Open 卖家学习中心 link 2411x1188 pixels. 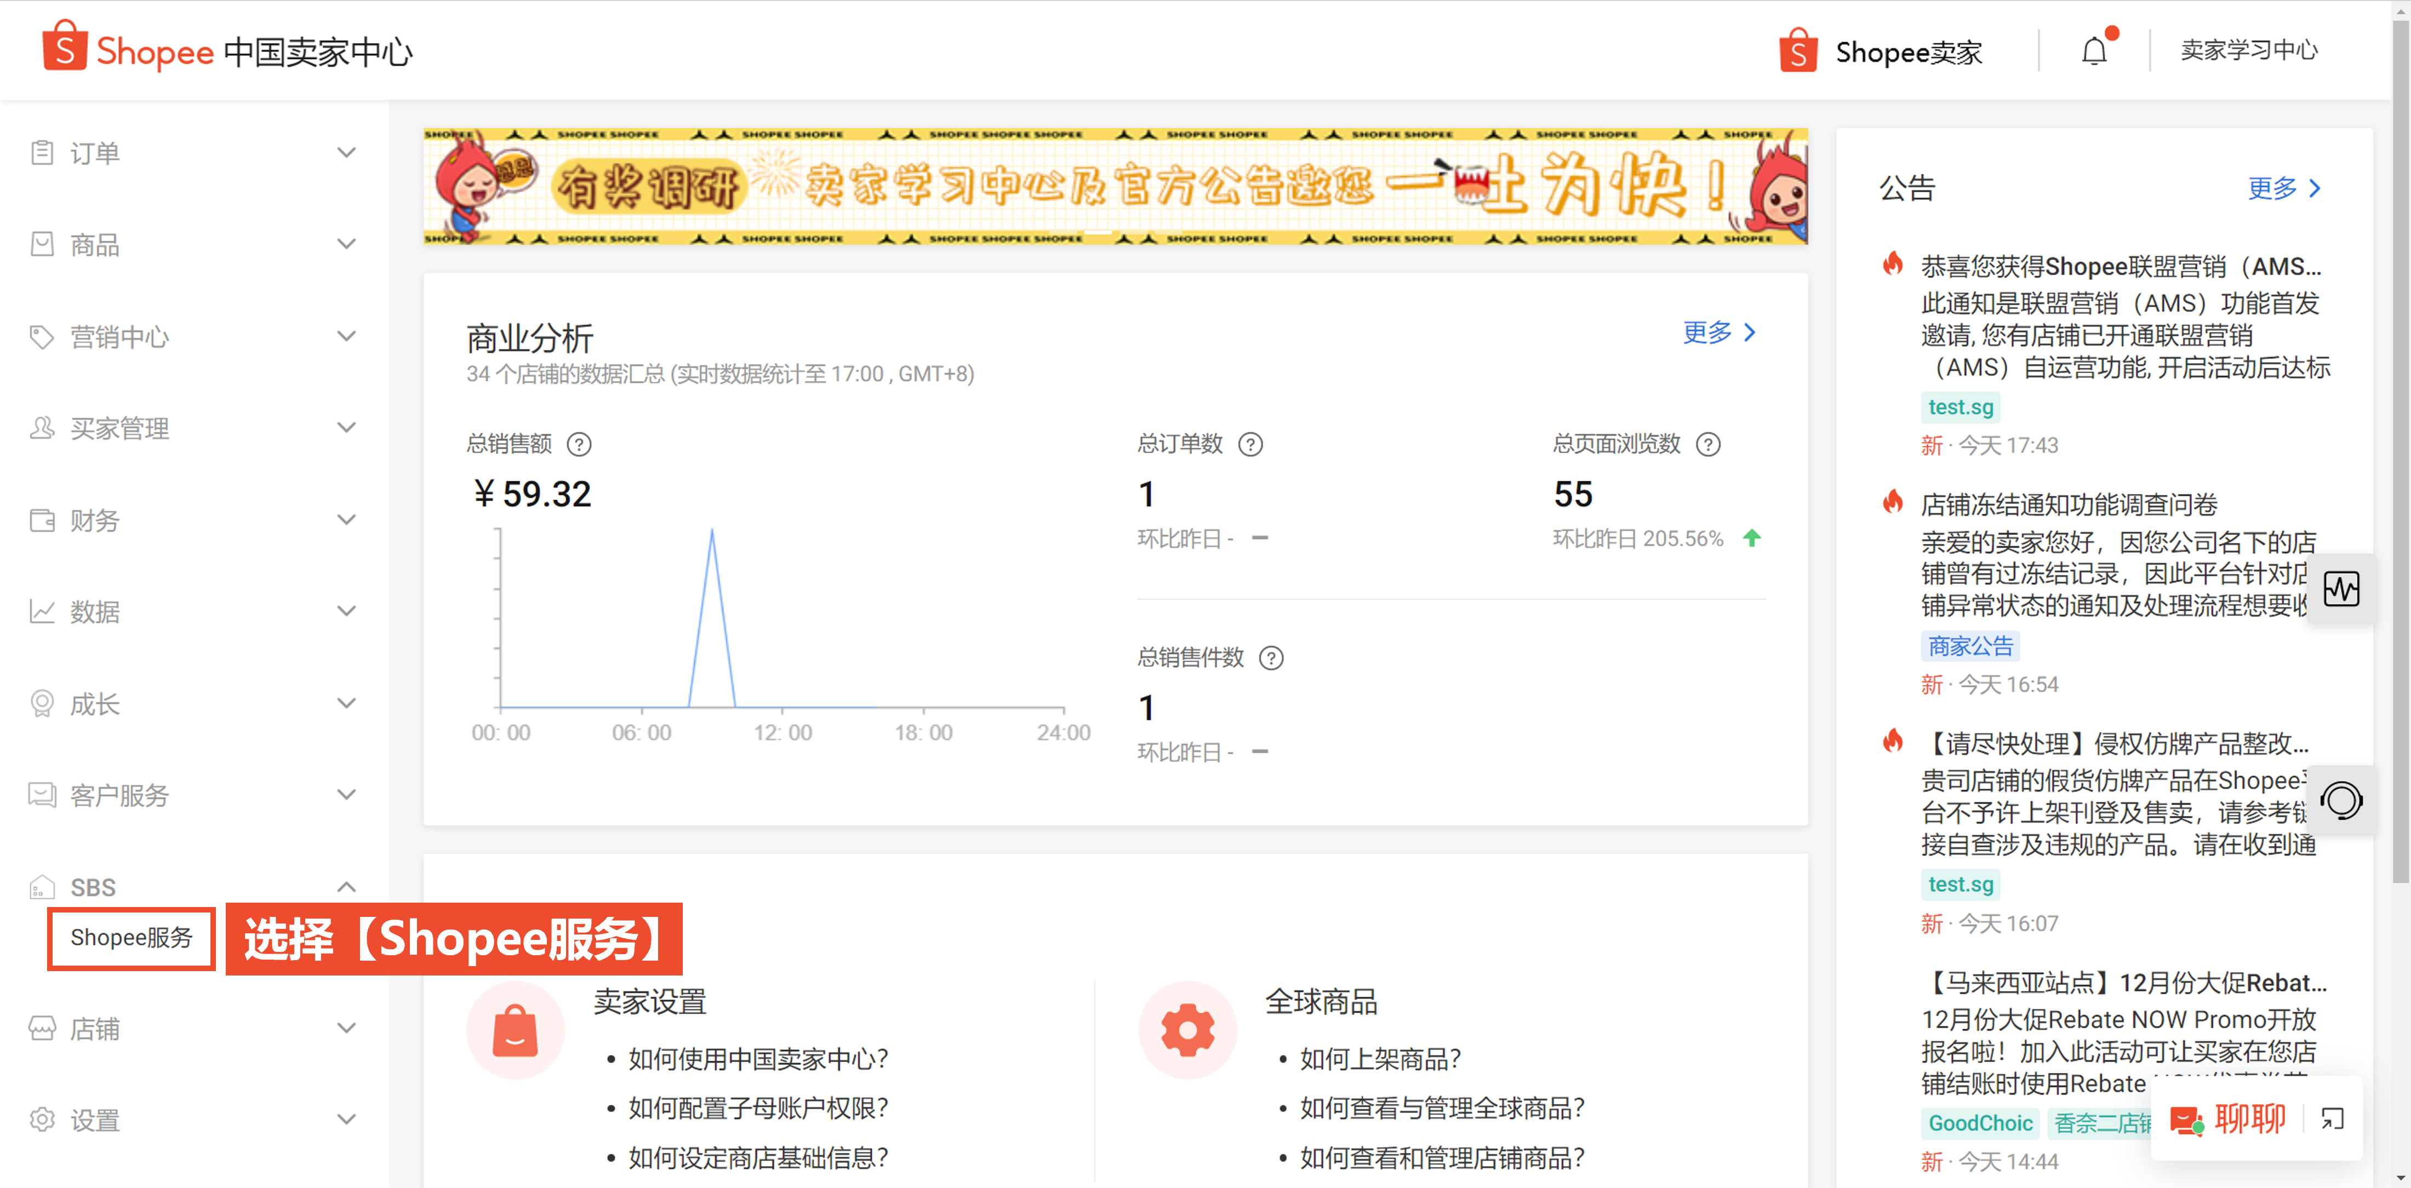click(2249, 50)
